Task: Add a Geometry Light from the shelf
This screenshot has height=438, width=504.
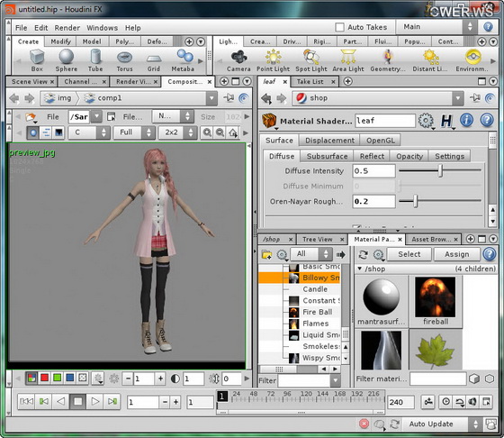Action: pyautogui.click(x=388, y=61)
